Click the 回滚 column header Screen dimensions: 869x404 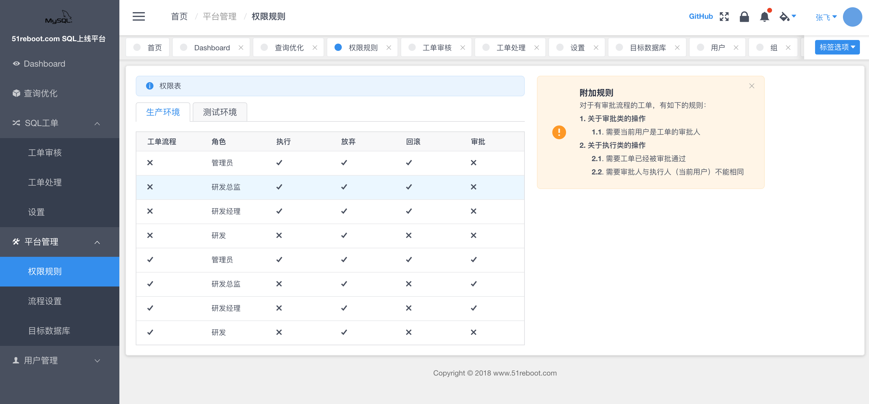pos(413,142)
